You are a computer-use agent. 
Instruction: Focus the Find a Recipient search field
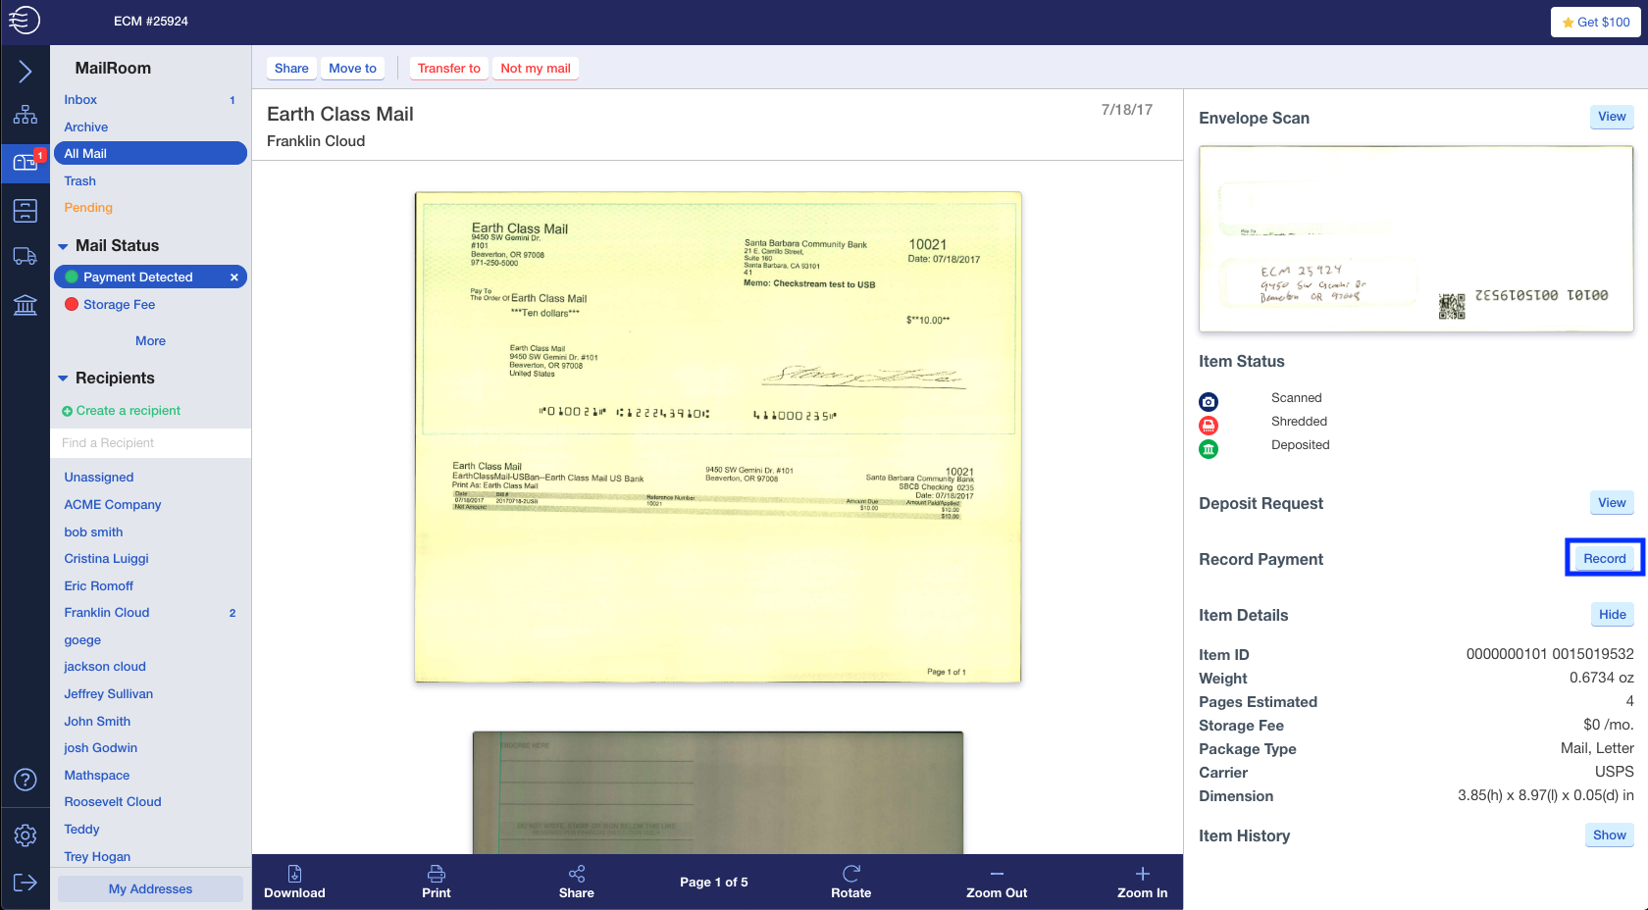point(150,443)
